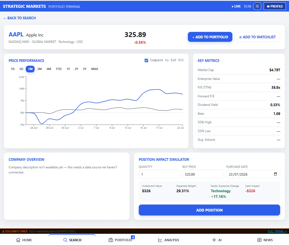
Task: Click the 325.89 header price
Action: pos(135,35)
